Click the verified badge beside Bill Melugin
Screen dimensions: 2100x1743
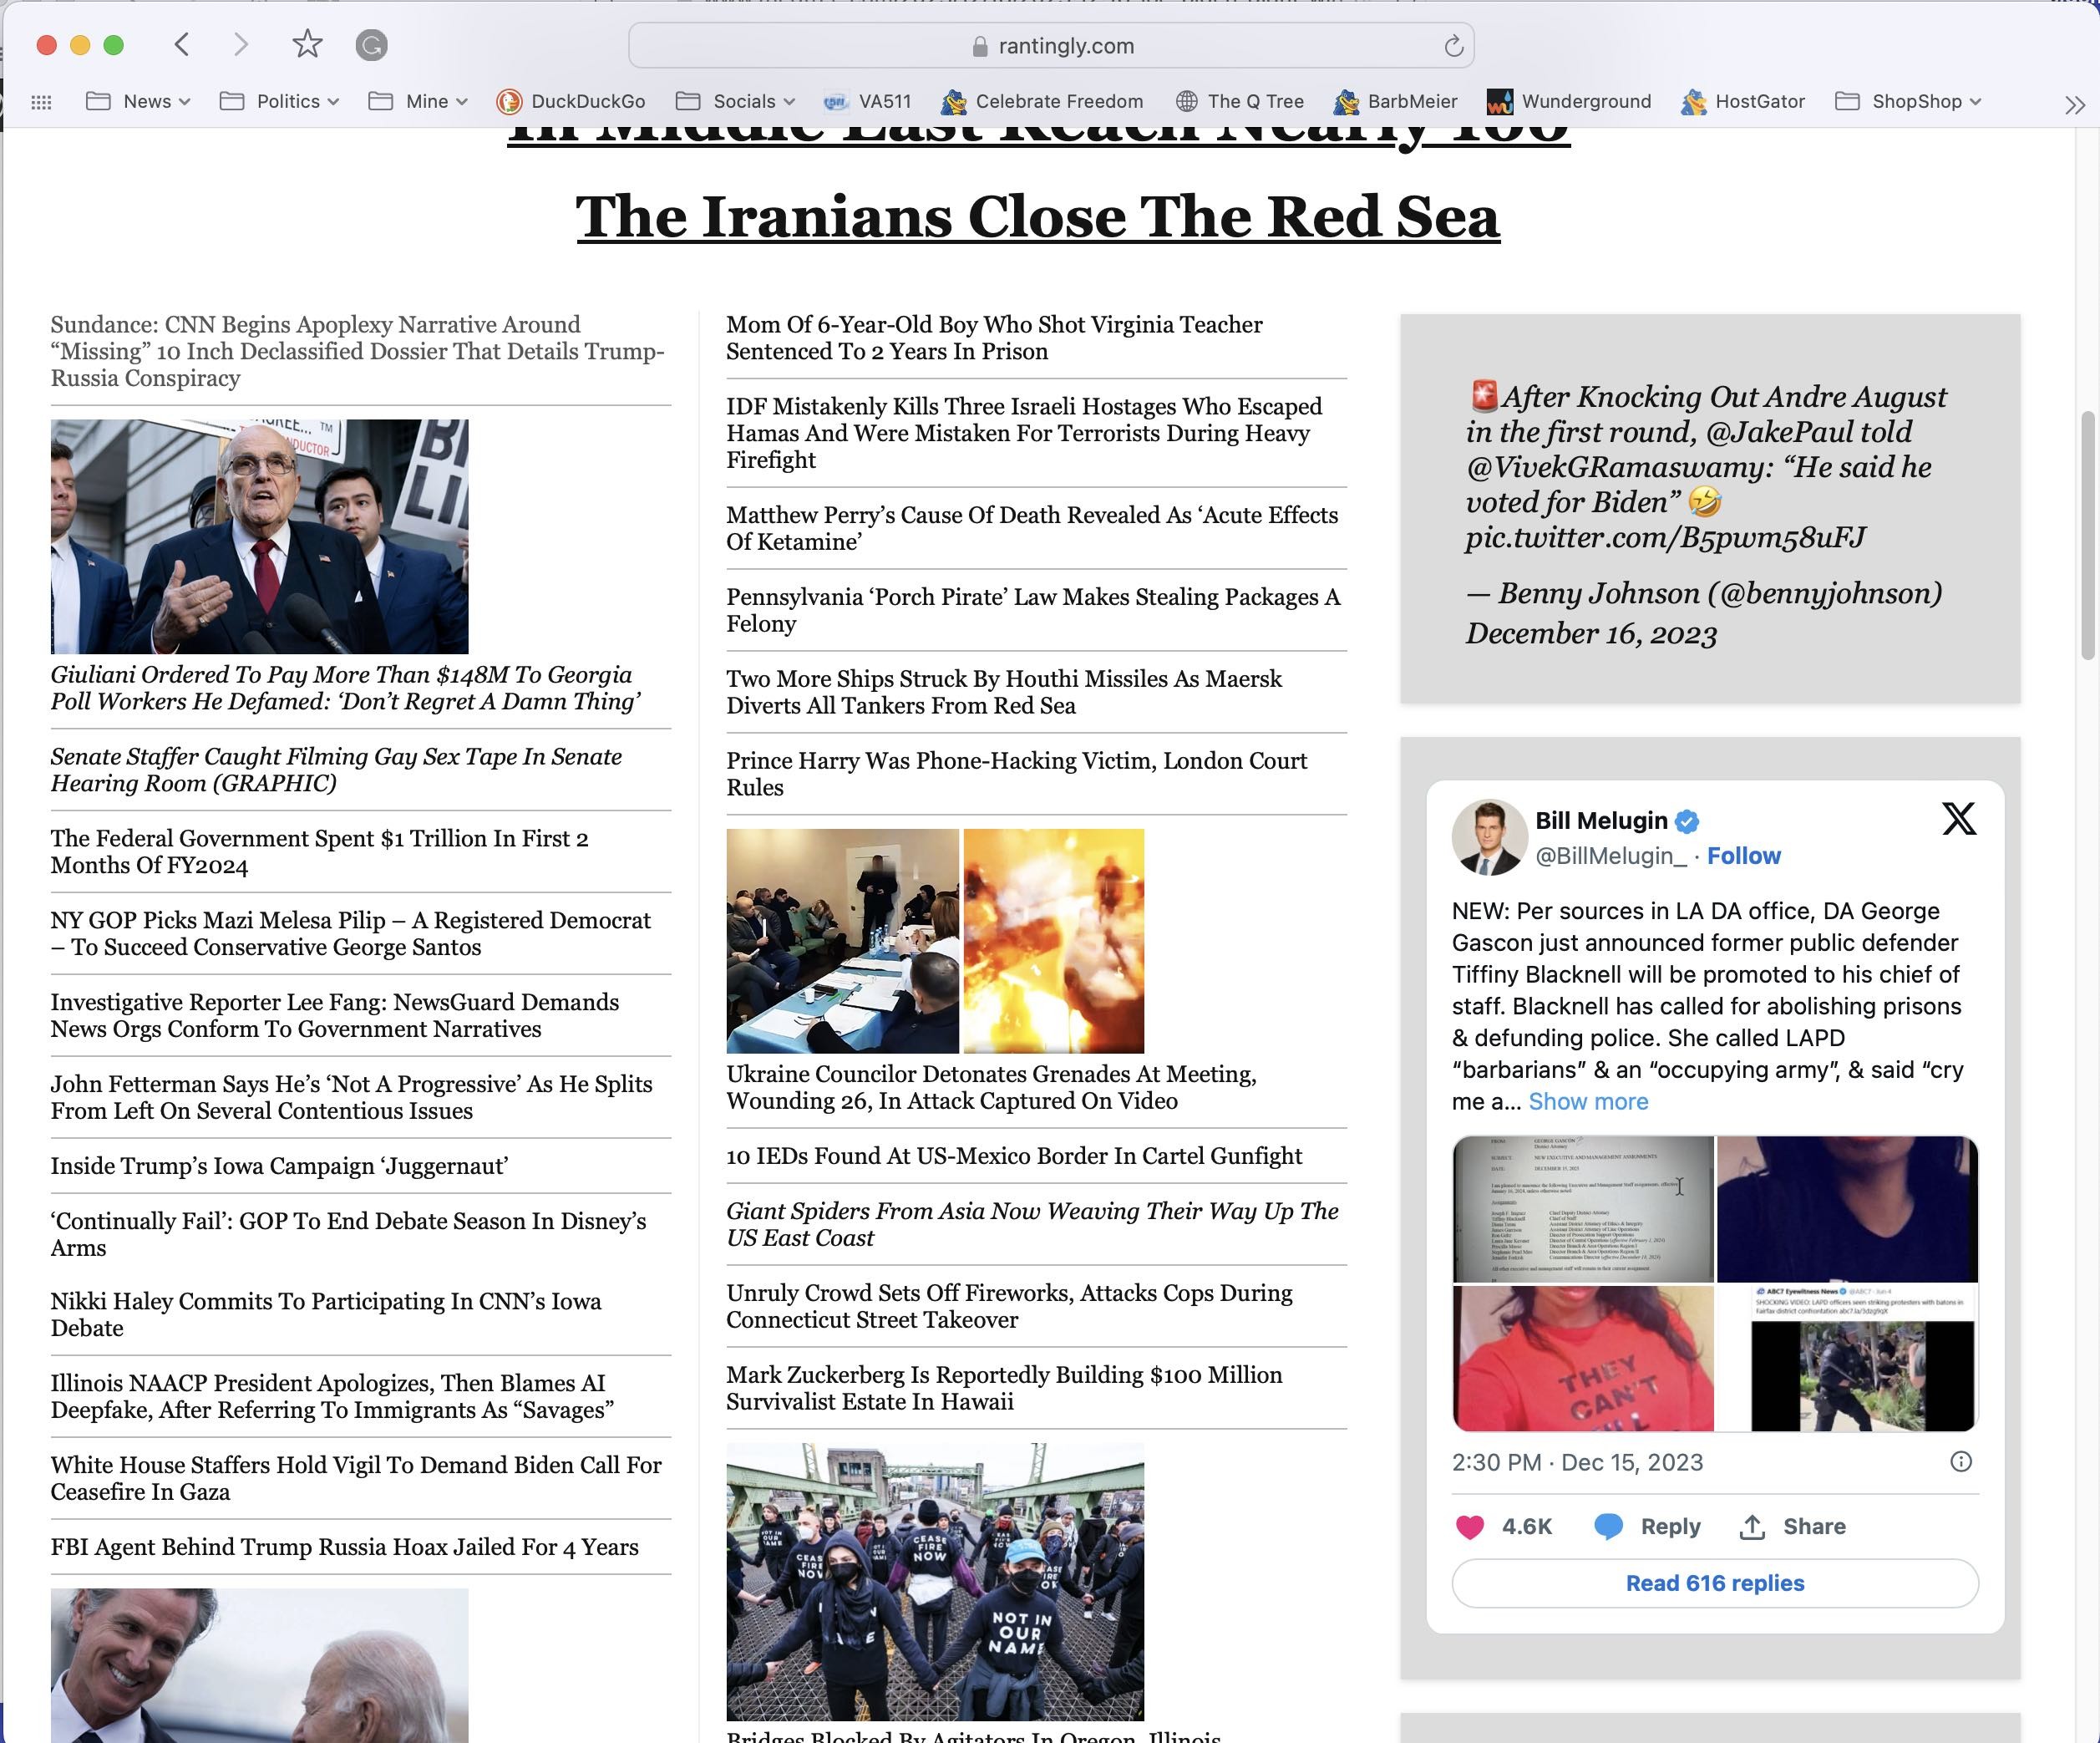point(1687,821)
